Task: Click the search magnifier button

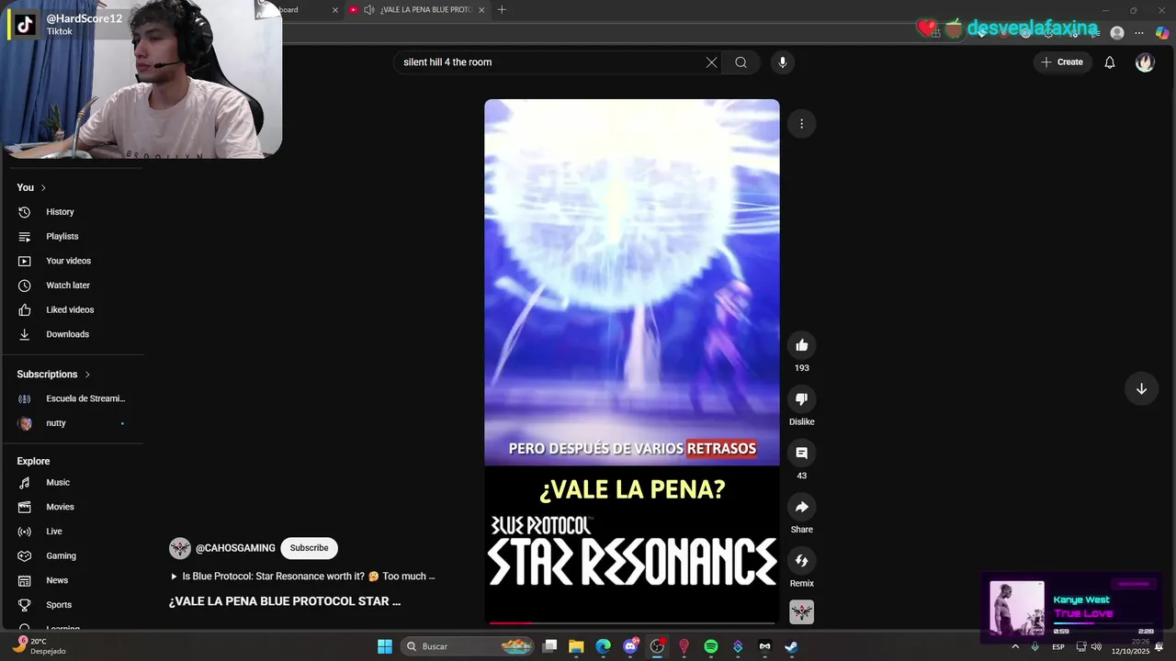Action: click(x=741, y=62)
